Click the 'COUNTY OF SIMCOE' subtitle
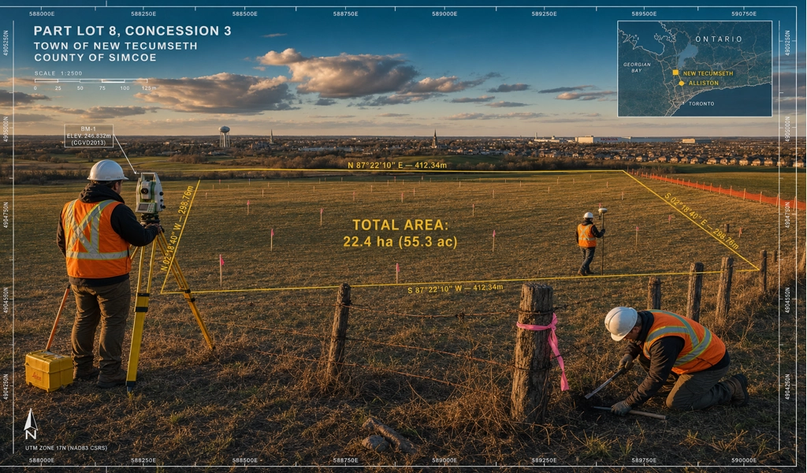The width and height of the screenshot is (807, 473). click(x=95, y=58)
